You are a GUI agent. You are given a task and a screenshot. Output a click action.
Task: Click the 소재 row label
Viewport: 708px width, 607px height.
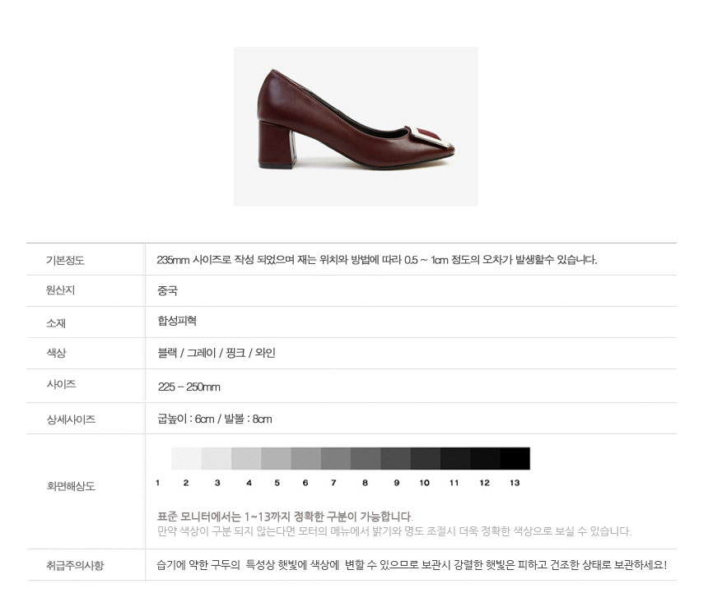tap(56, 323)
